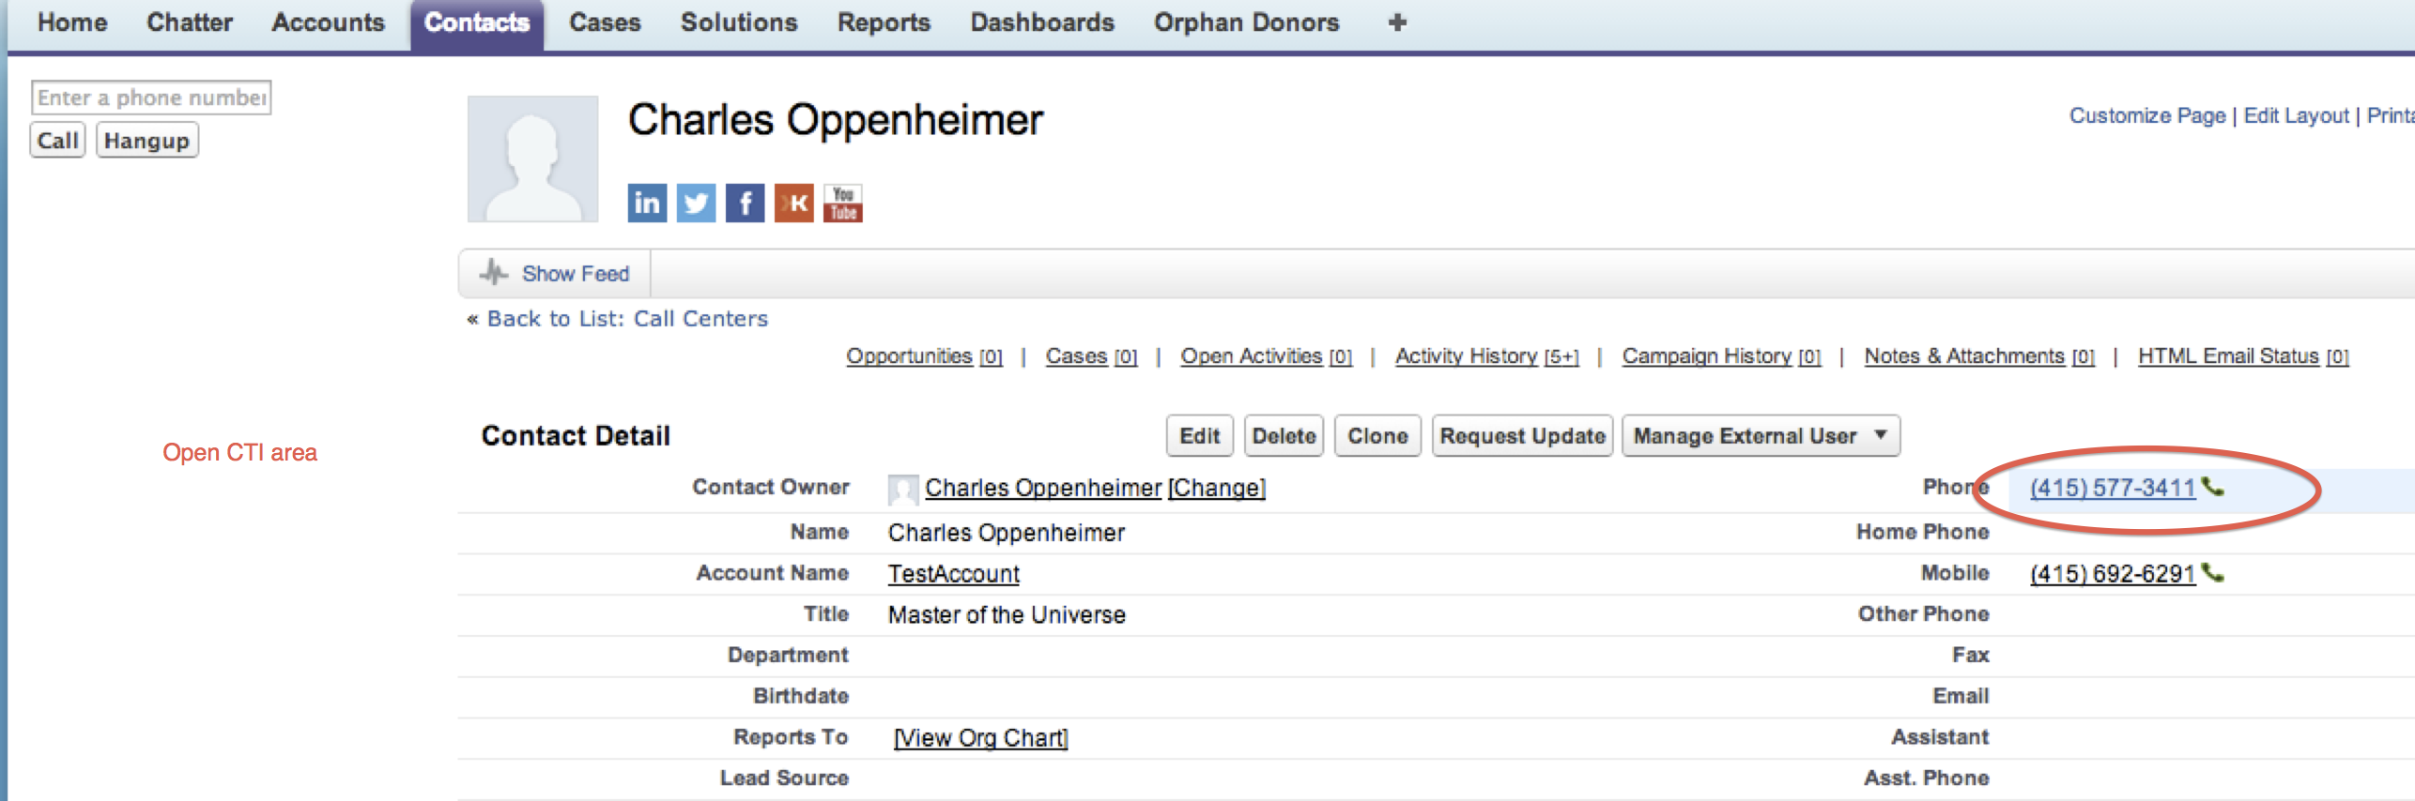Open the TestAccount link
2415x801 pixels.
pos(953,574)
